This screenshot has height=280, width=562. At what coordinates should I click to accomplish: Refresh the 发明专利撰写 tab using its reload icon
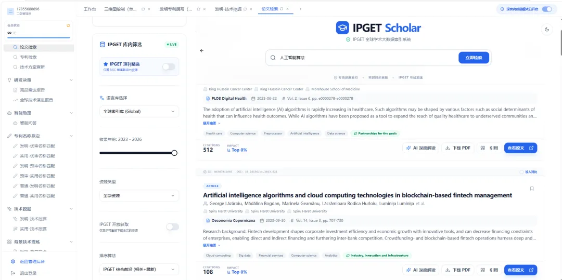point(198,9)
